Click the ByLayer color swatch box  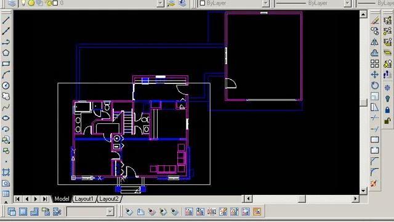point(203,3)
